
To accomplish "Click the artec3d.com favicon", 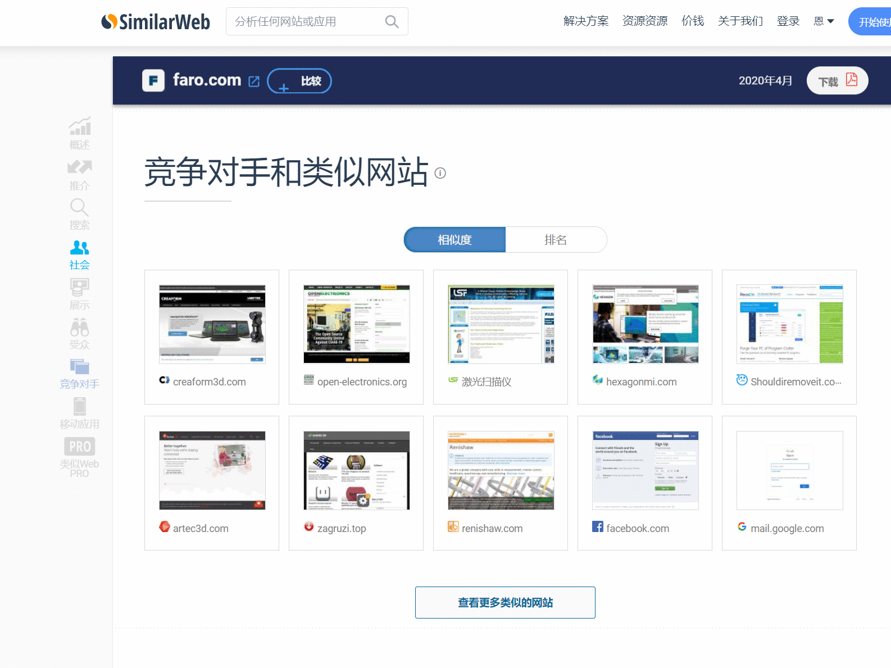I will pos(165,526).
